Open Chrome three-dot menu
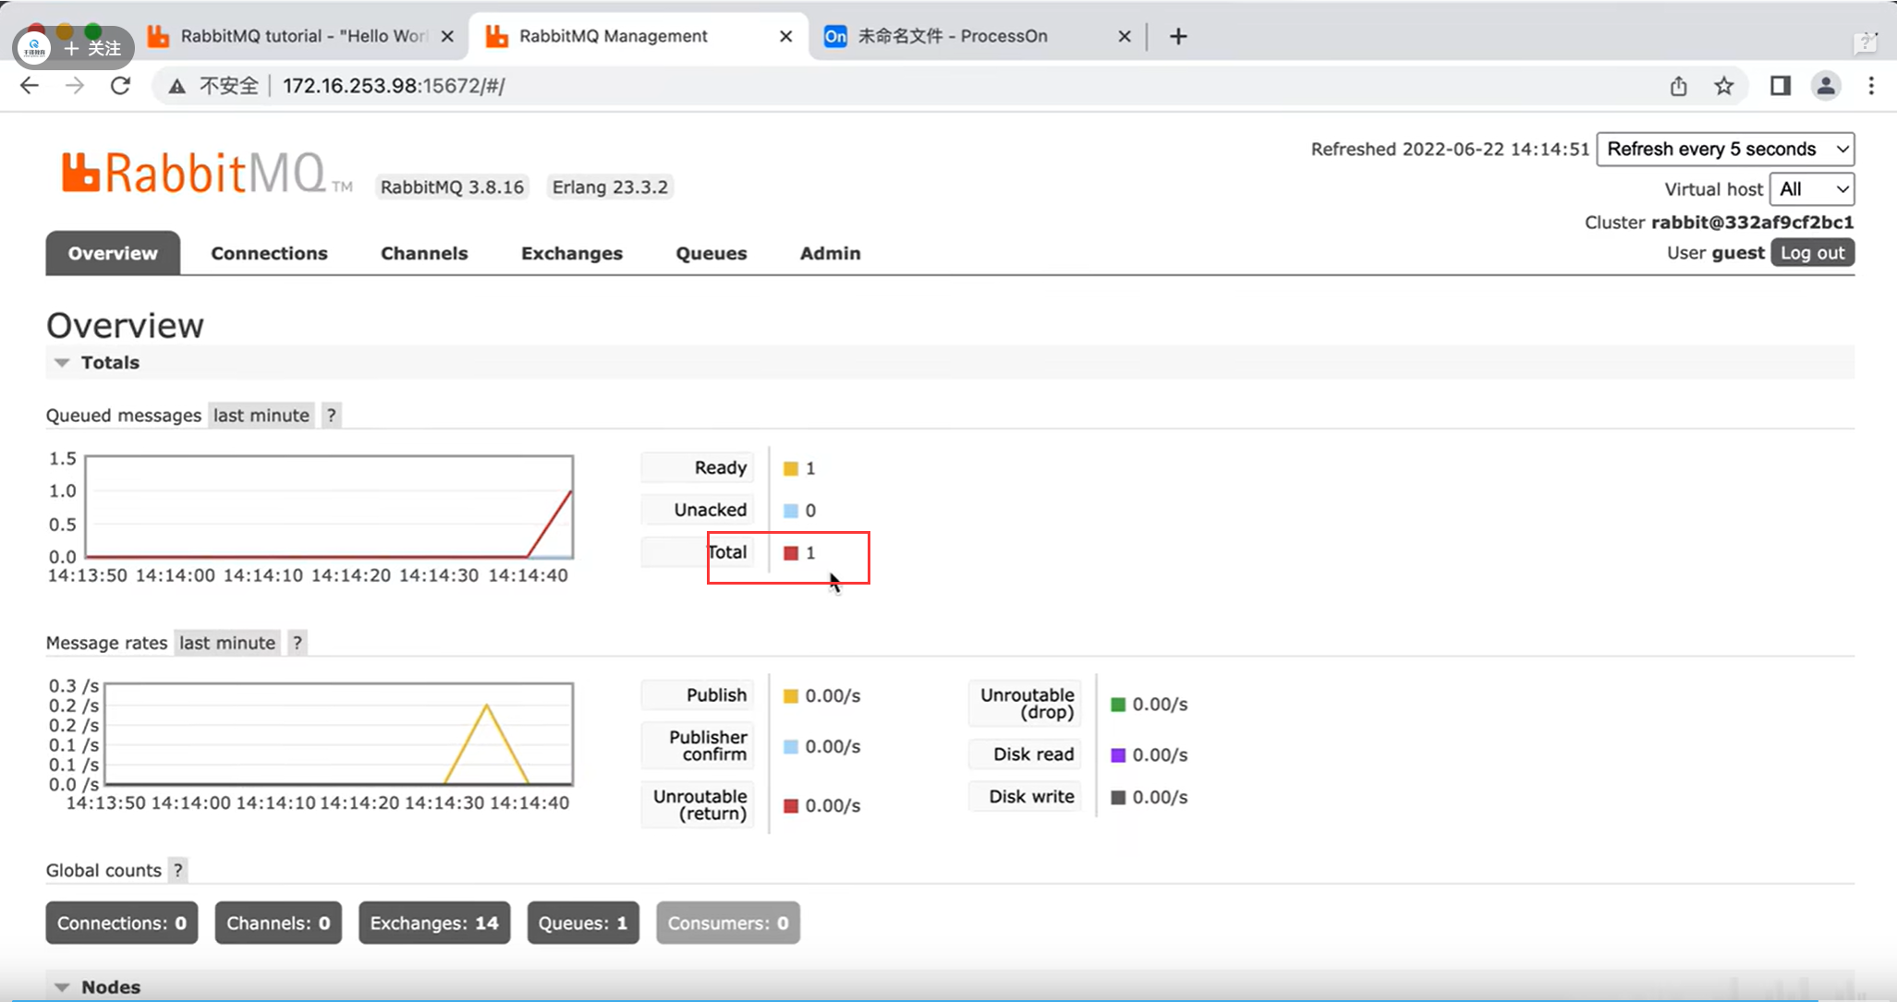This screenshot has height=1002, width=1897. [1871, 86]
